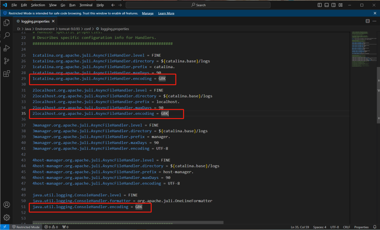Image resolution: width=380 pixels, height=230 pixels.
Task: Open the Run menu
Action: [72, 5]
